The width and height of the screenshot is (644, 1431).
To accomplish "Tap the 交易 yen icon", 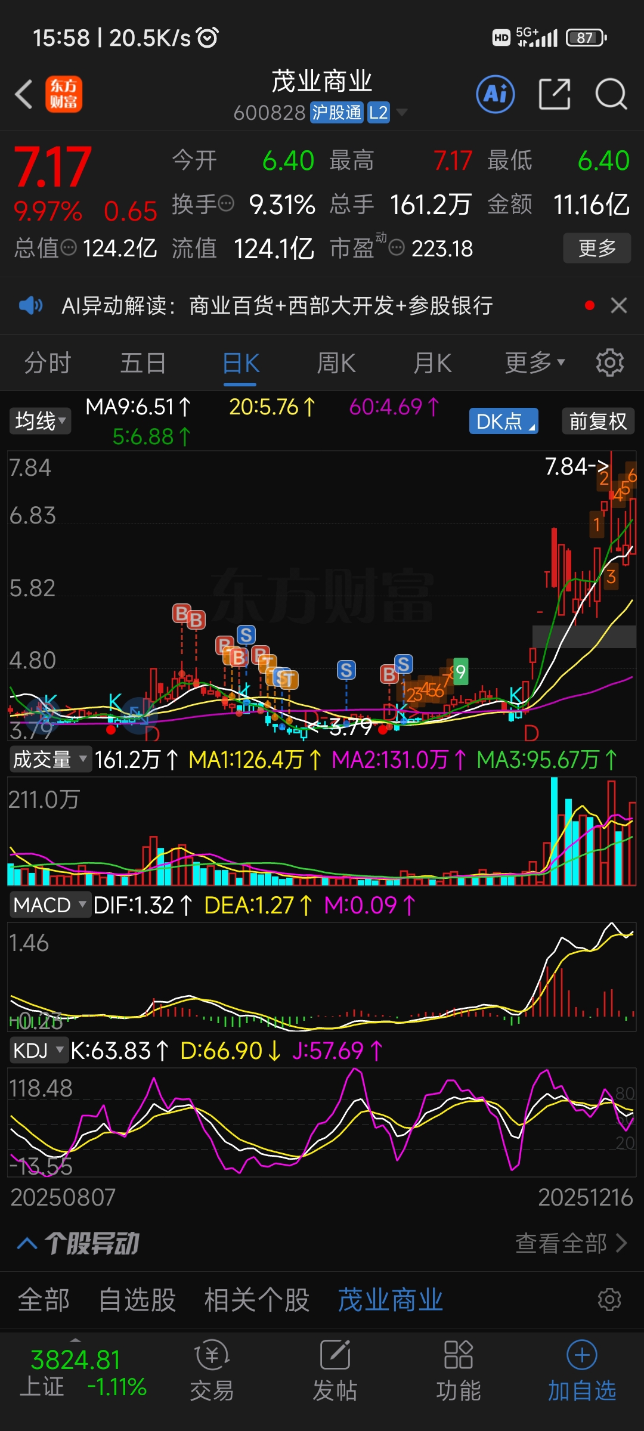I will (212, 1355).
